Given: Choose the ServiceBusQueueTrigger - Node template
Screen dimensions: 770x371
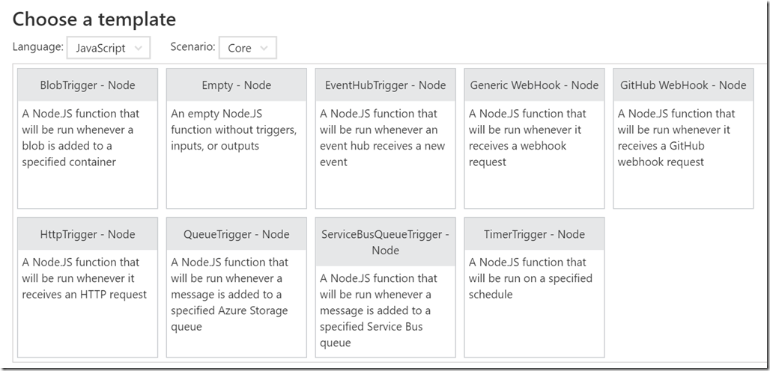Looking at the screenshot, I should click(385, 242).
